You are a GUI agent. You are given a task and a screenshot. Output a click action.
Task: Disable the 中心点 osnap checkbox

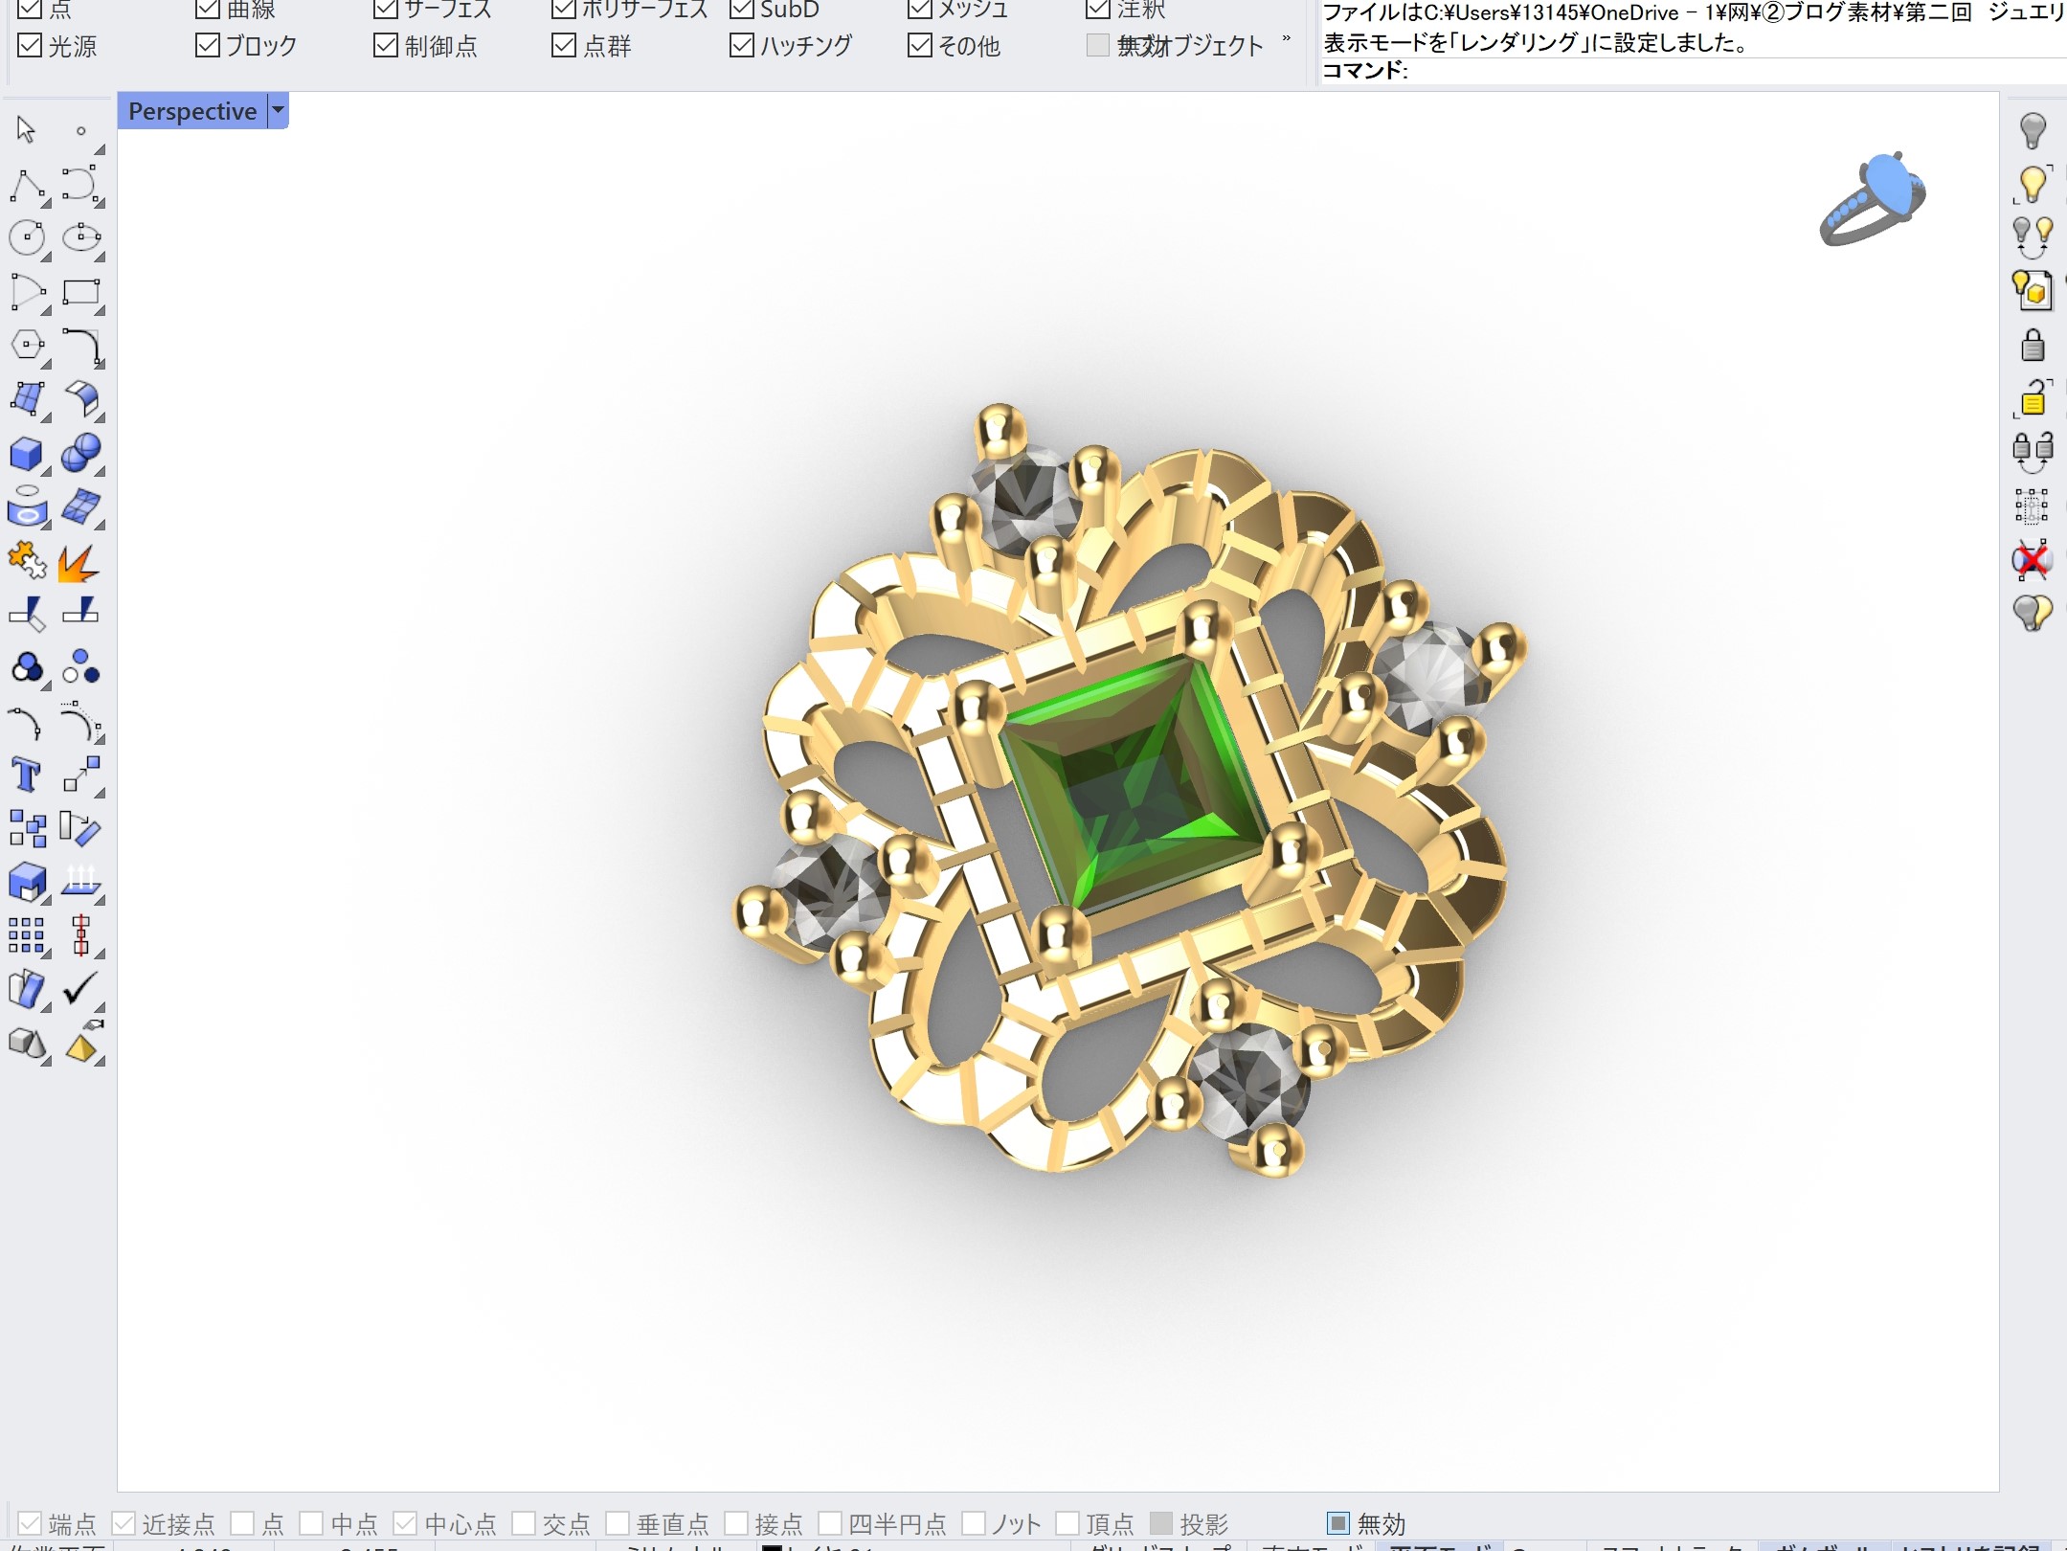(x=405, y=1522)
